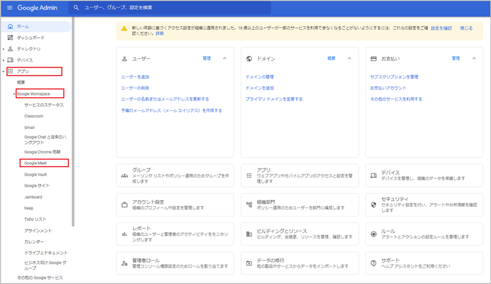The image size is (491, 284).
Task: Click the プライマリドメインを変更する link
Action: click(x=274, y=99)
